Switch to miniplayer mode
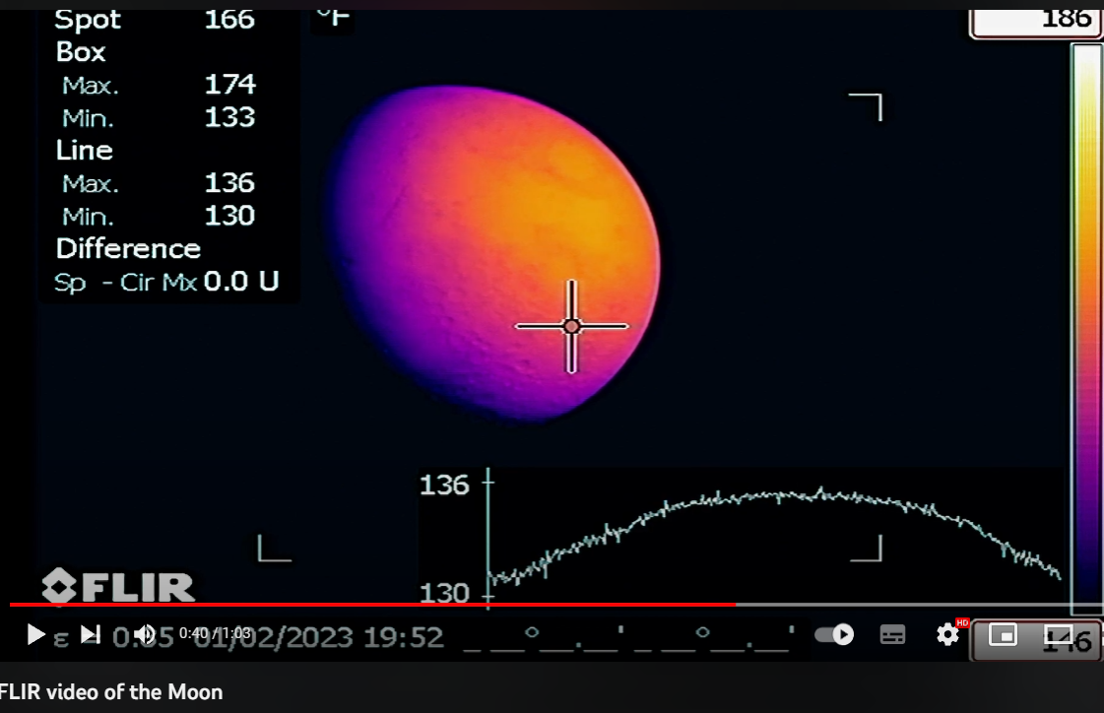 pos(1002,634)
